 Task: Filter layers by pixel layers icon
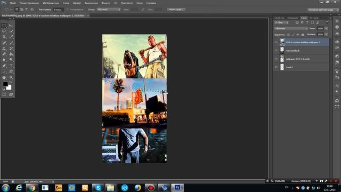coord(297,22)
